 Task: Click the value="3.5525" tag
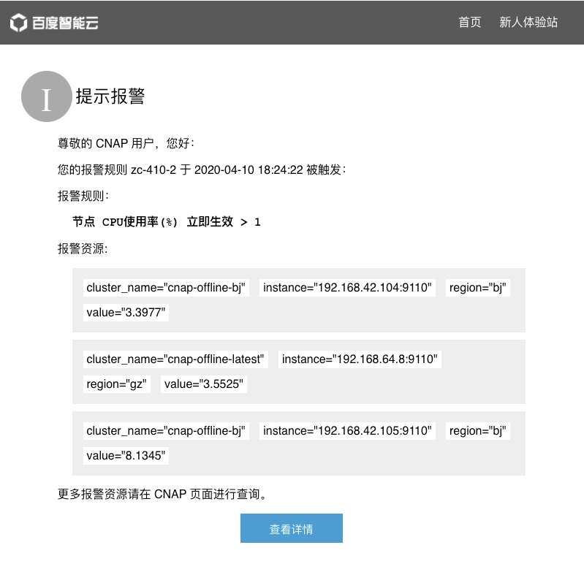click(204, 384)
